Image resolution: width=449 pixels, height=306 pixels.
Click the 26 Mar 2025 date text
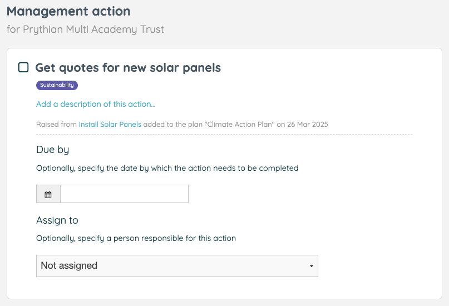click(x=308, y=125)
